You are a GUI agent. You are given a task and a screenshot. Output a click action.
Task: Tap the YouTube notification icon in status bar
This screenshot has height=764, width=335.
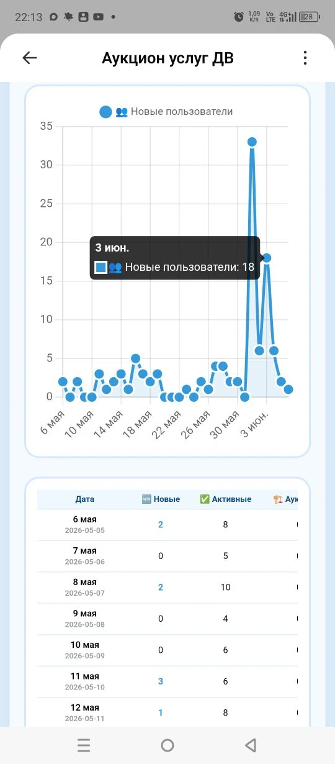98,17
